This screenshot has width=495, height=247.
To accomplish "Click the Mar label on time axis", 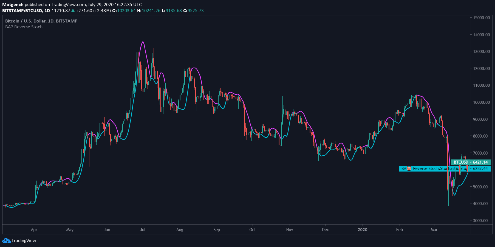I will tap(434, 230).
